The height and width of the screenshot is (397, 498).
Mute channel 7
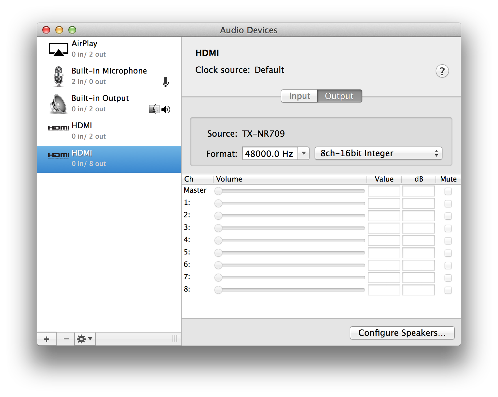(x=448, y=278)
